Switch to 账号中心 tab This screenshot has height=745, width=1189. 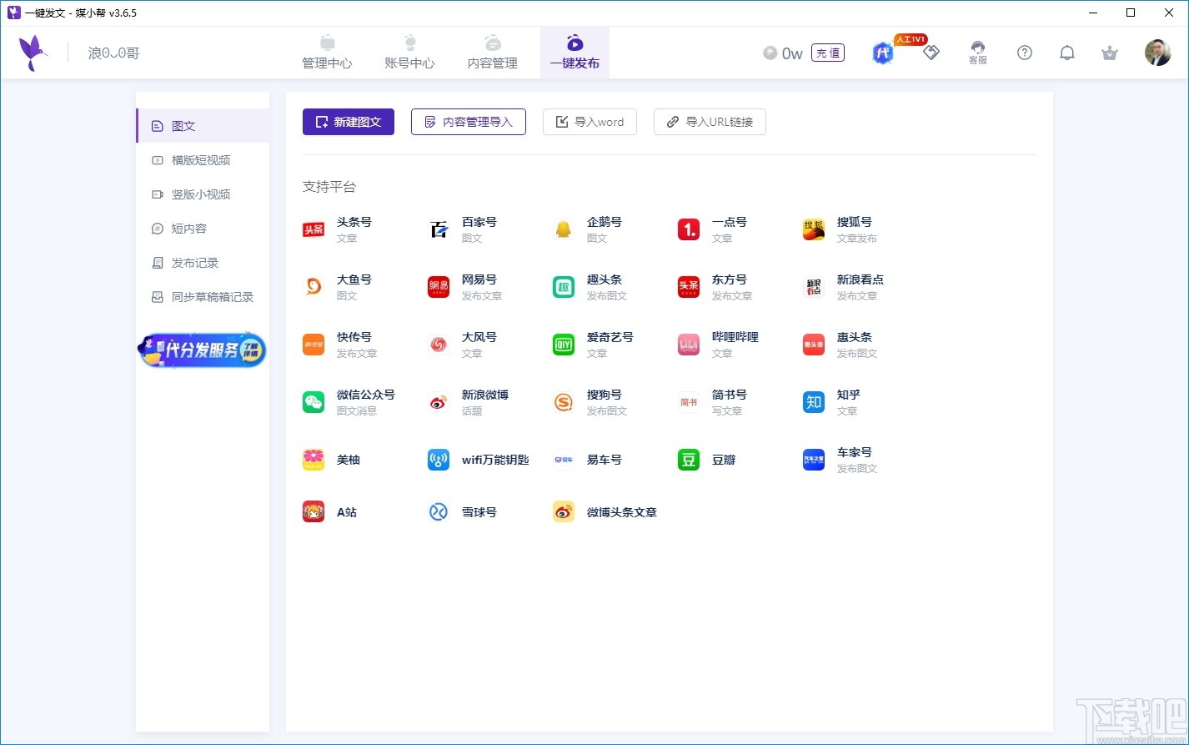point(409,53)
